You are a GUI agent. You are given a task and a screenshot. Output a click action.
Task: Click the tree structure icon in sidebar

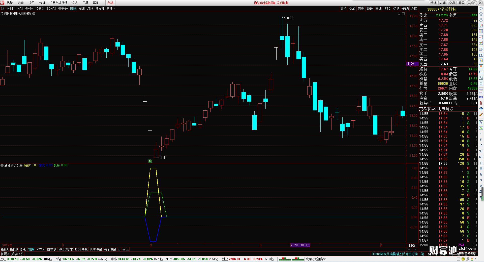click(x=481, y=61)
